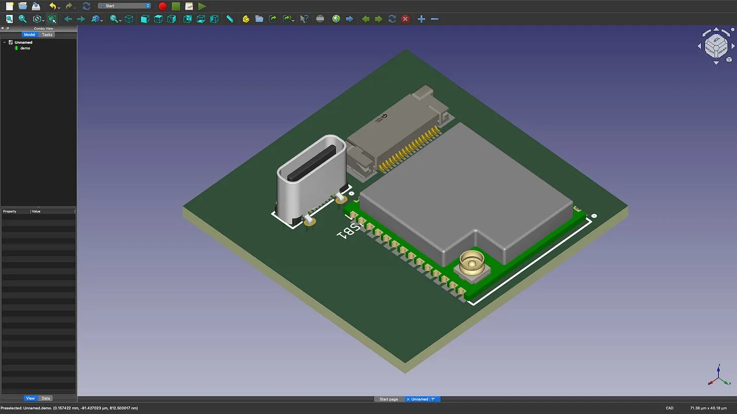Click the navigation cube in the viewport corner
Screen dimensions: 737x414
point(715,45)
